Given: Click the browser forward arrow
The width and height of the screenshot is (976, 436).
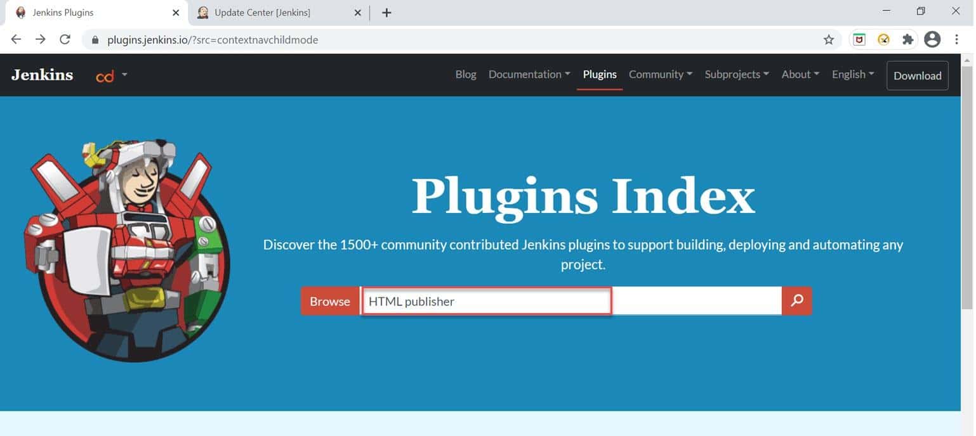Looking at the screenshot, I should click(41, 39).
